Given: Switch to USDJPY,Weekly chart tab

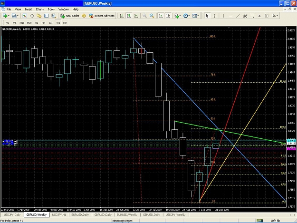Looking at the screenshot, I should [x=175, y=214].
